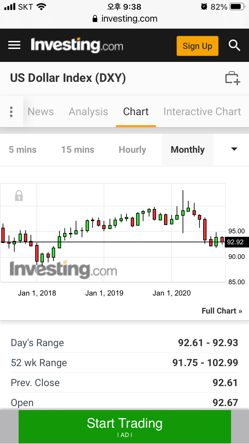The height and width of the screenshot is (444, 249).
Task: Click the Open value 92.67
Action: tap(225, 403)
